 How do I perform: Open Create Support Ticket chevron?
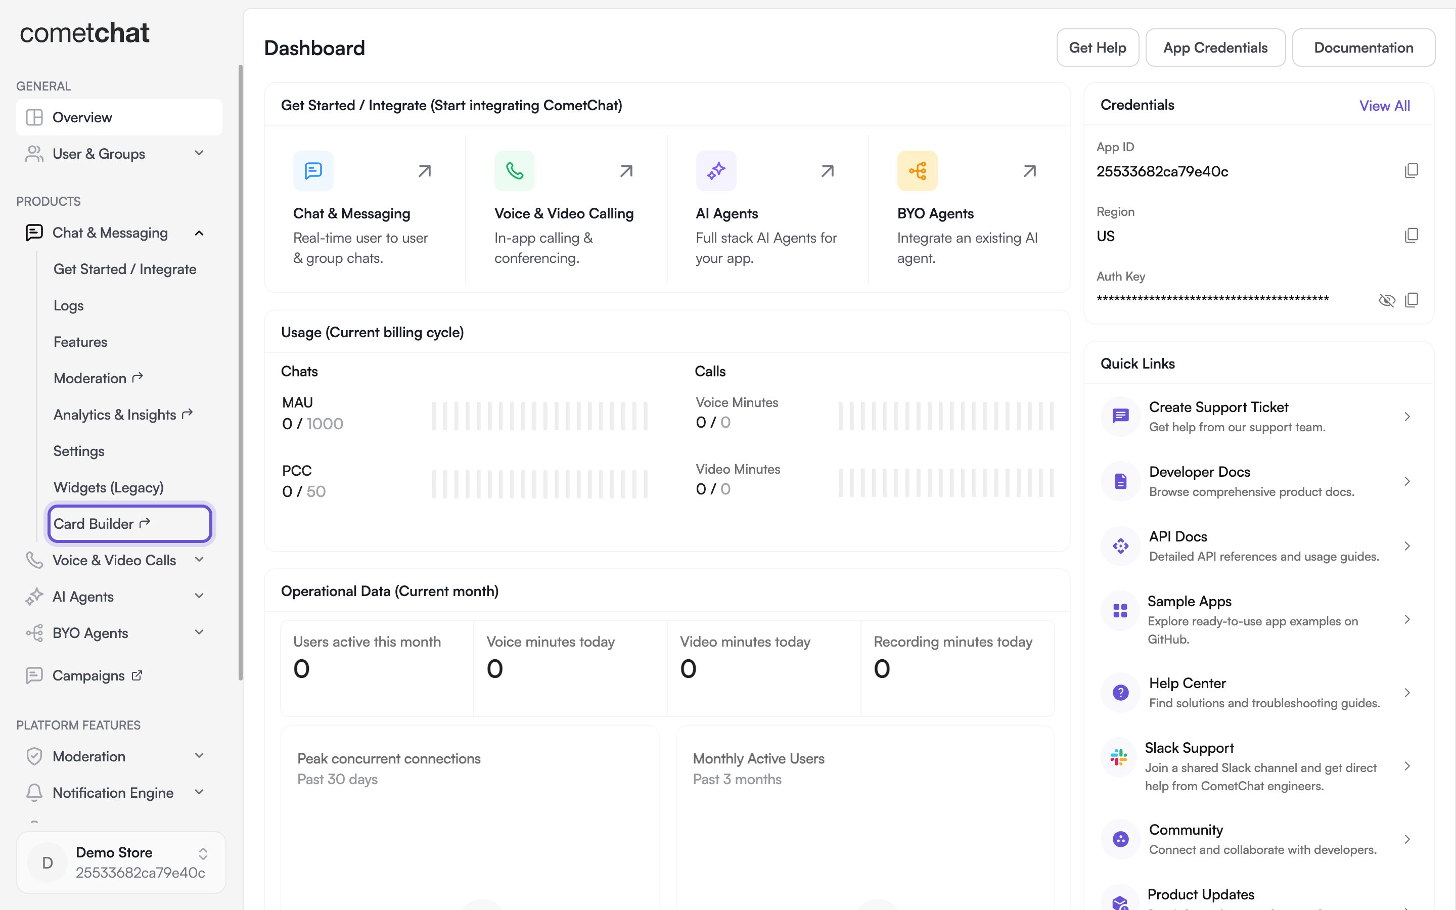1406,417
